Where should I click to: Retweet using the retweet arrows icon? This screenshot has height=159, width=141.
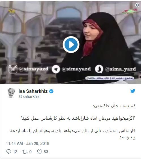tap(25, 152)
